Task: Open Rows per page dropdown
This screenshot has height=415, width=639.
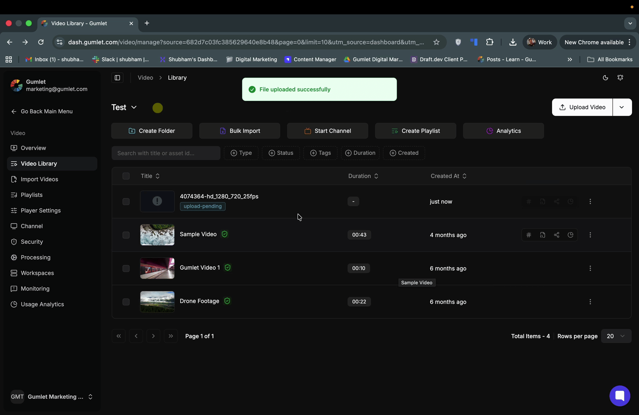Action: pyautogui.click(x=616, y=336)
